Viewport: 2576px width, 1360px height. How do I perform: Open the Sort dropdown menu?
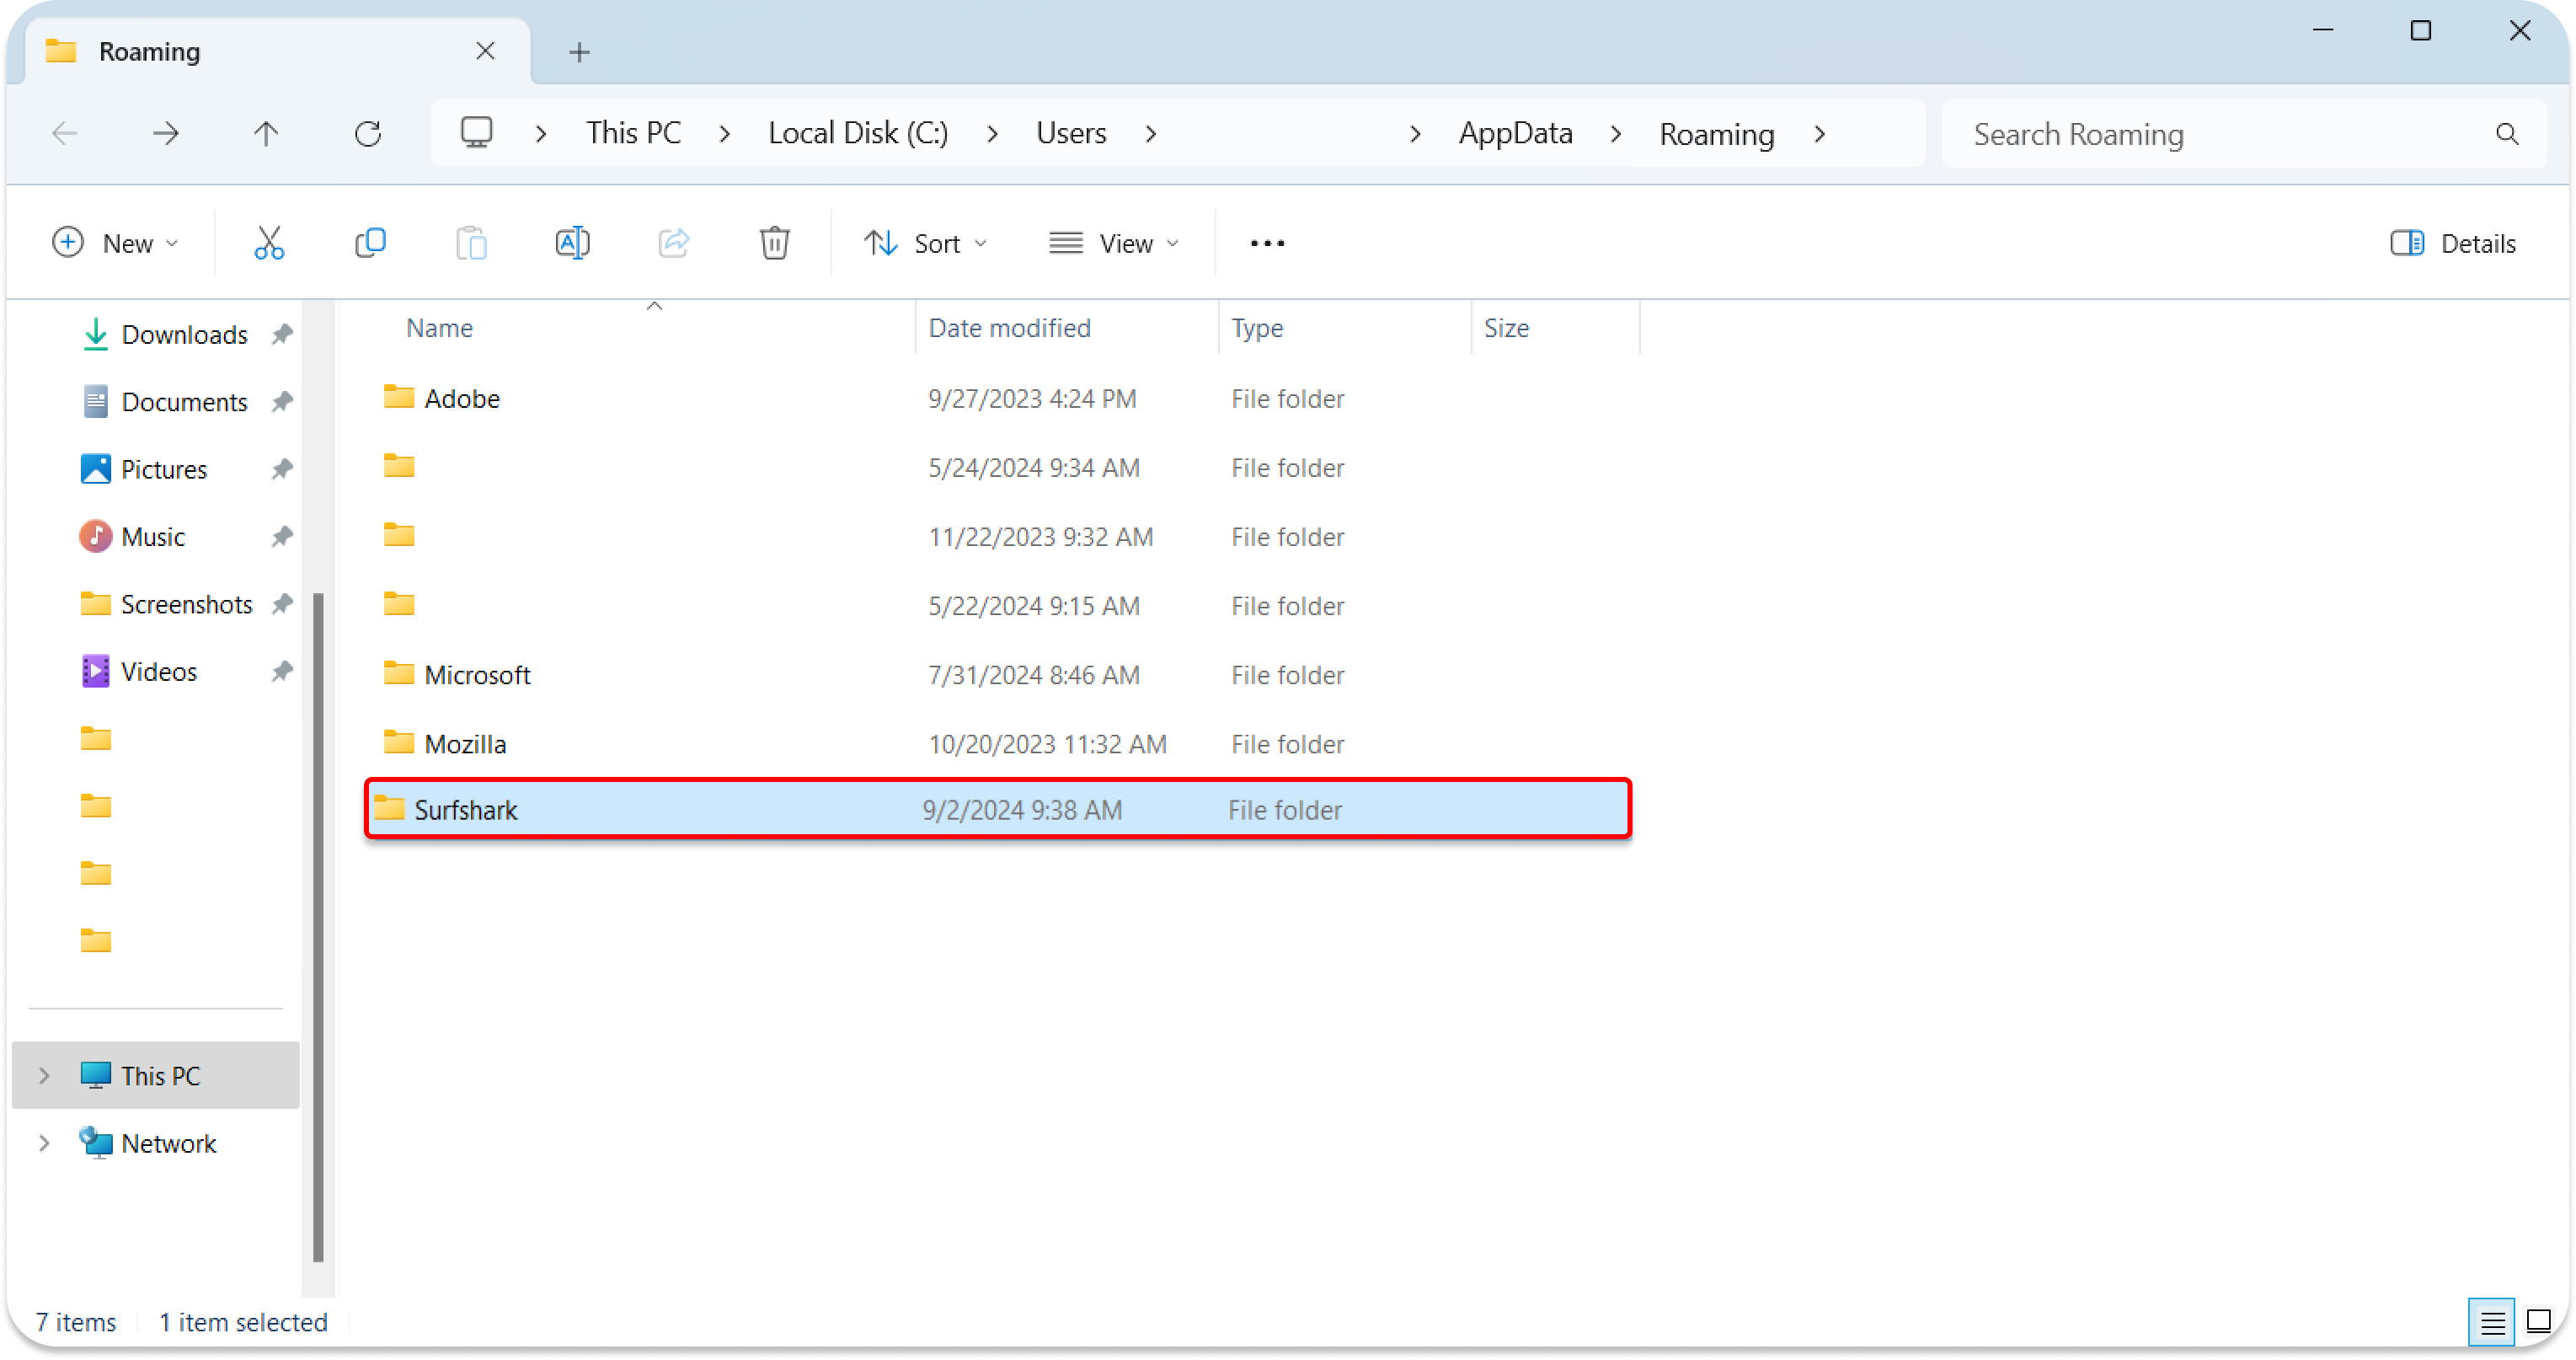[926, 243]
